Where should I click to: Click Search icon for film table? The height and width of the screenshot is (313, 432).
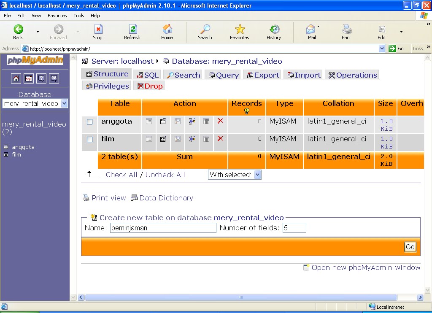click(x=178, y=139)
